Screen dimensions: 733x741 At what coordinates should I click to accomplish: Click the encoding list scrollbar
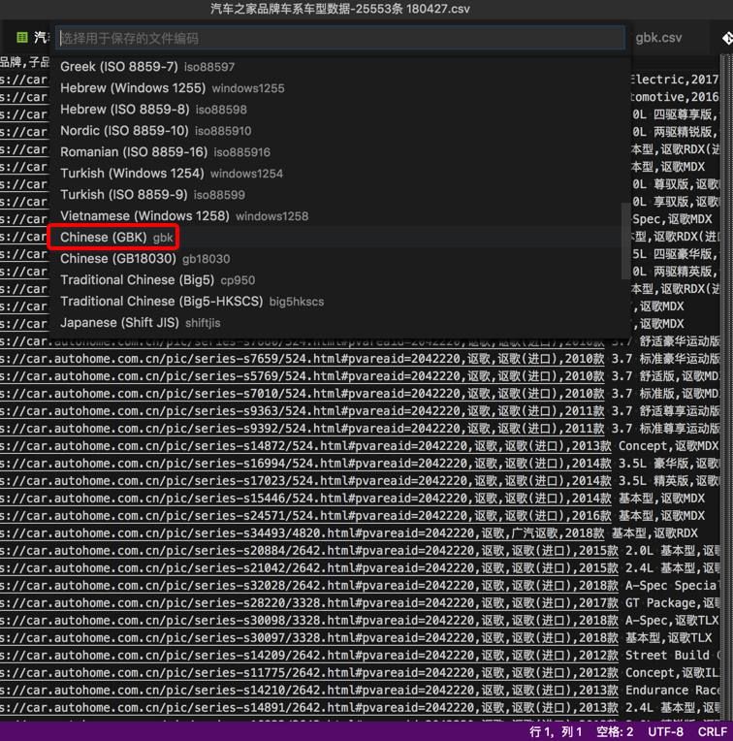(x=625, y=241)
